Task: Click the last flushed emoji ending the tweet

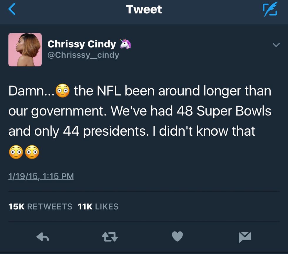Action: [32, 152]
